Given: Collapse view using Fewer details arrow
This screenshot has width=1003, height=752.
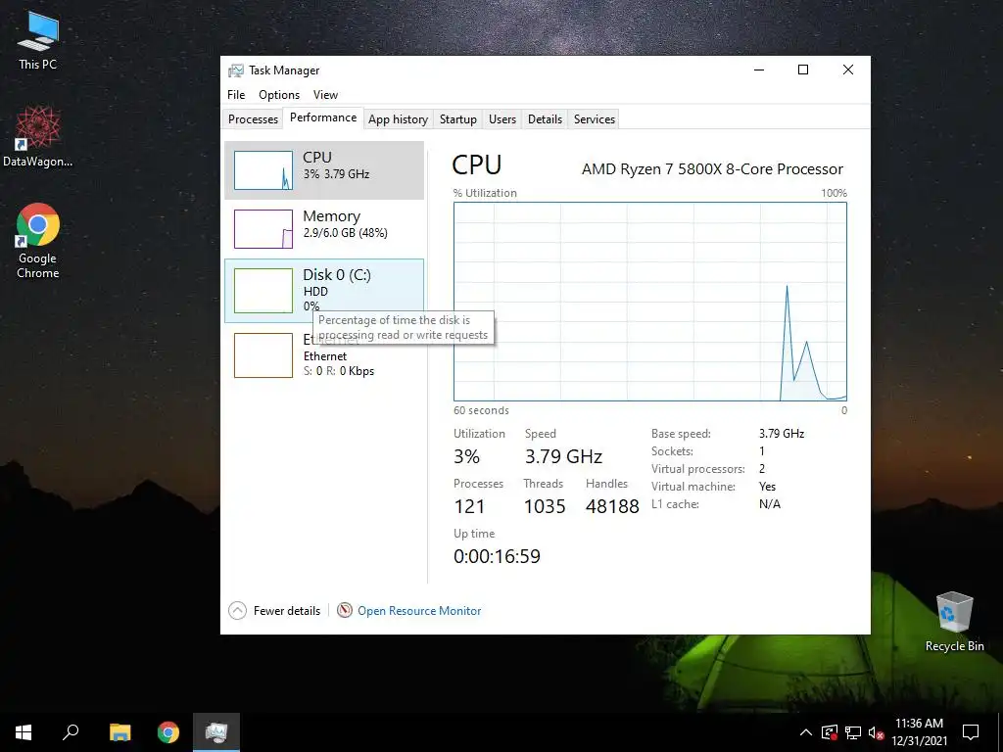Looking at the screenshot, I should [237, 611].
